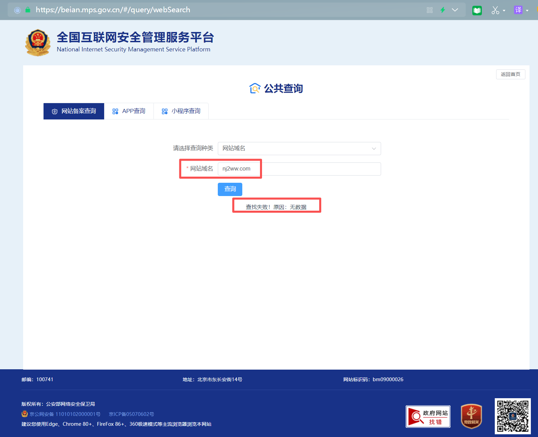Switch to the APP查询 tab
This screenshot has width=538, height=437.
pos(129,111)
